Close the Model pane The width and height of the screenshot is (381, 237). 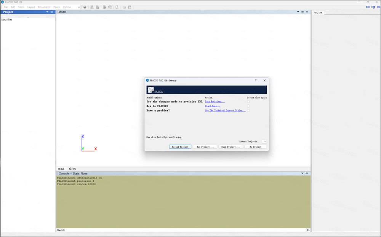[x=307, y=12]
